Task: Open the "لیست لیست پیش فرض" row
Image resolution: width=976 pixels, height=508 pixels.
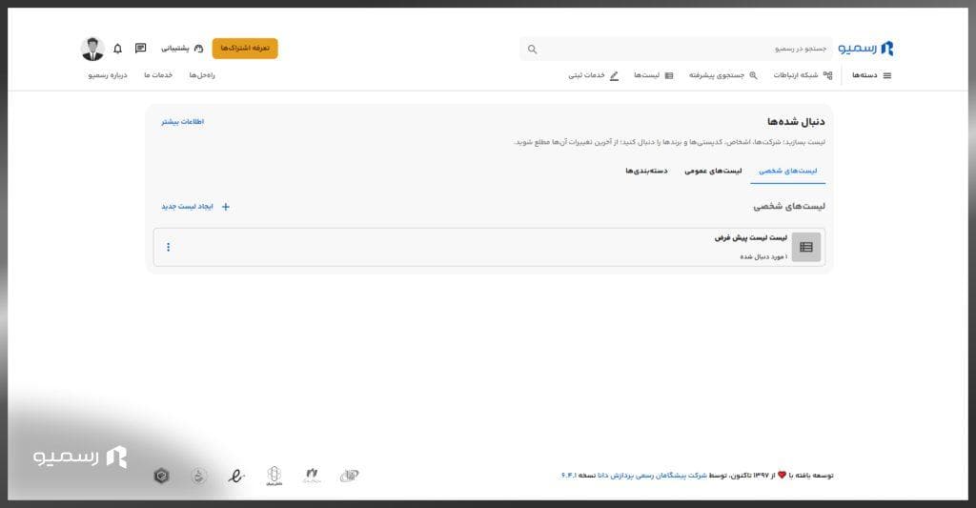Action: point(489,247)
